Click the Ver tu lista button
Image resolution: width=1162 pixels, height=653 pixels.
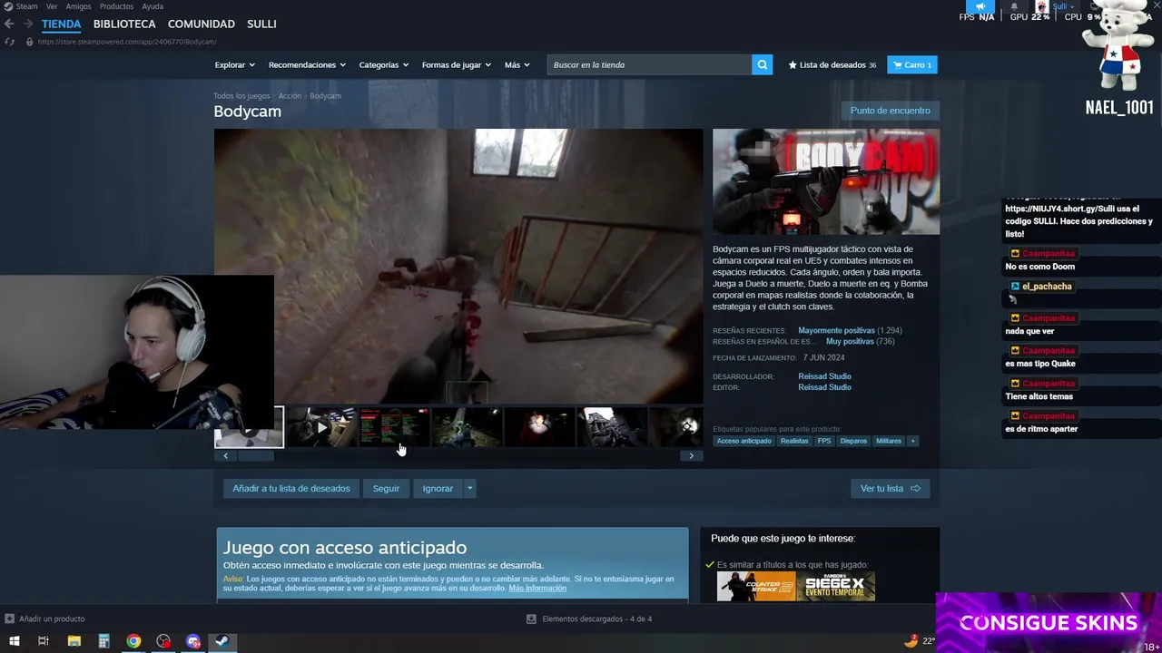(x=890, y=488)
